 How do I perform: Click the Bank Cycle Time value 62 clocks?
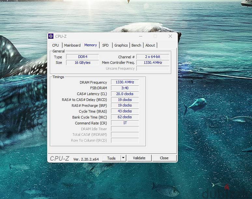click(x=125, y=117)
